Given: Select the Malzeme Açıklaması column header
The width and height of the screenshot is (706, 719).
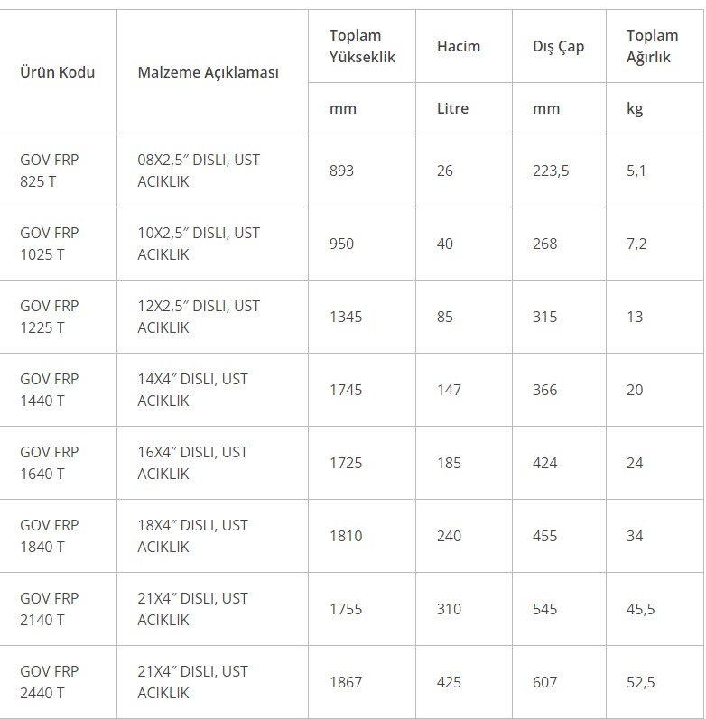Looking at the screenshot, I should click(208, 72).
